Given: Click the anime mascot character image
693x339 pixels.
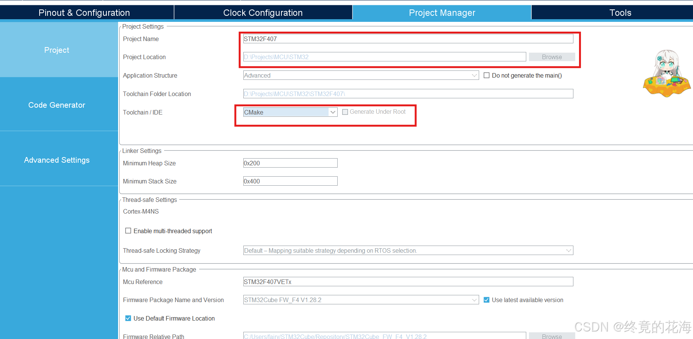Looking at the screenshot, I should point(667,73).
